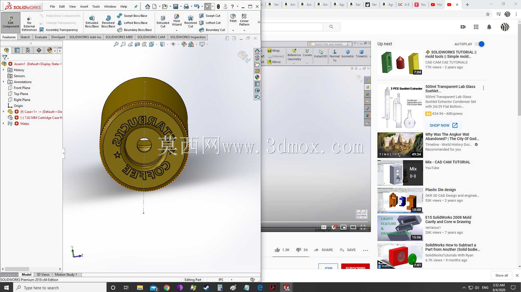Click Show all in downloads bar
The width and height of the screenshot is (521, 292).
pos(501,275)
